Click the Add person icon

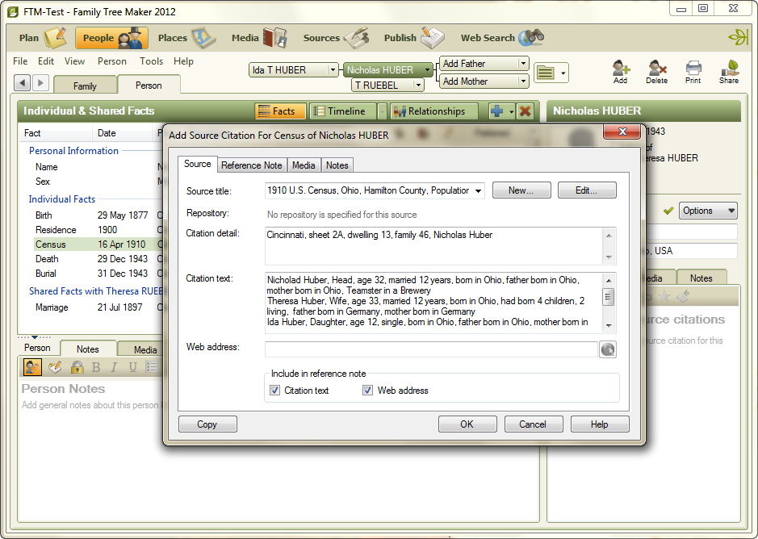tap(620, 72)
